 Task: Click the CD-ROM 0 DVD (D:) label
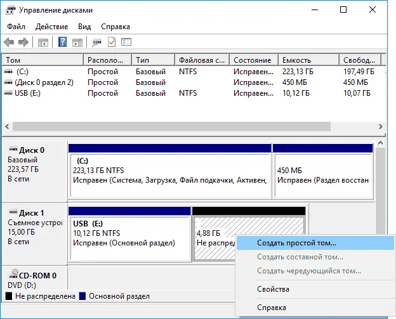click(x=35, y=279)
